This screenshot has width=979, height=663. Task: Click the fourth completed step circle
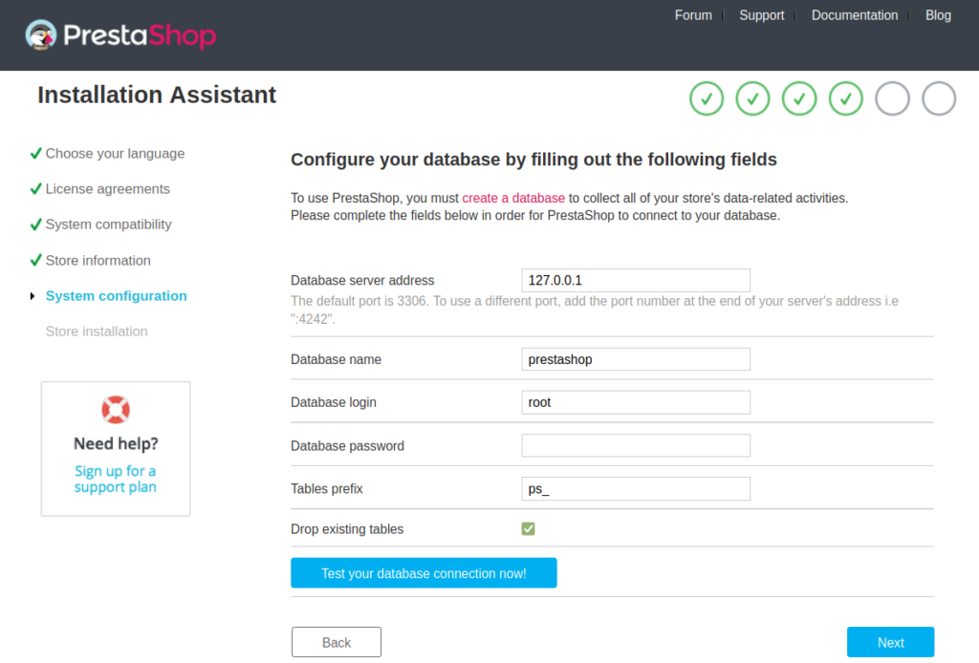[x=846, y=98]
